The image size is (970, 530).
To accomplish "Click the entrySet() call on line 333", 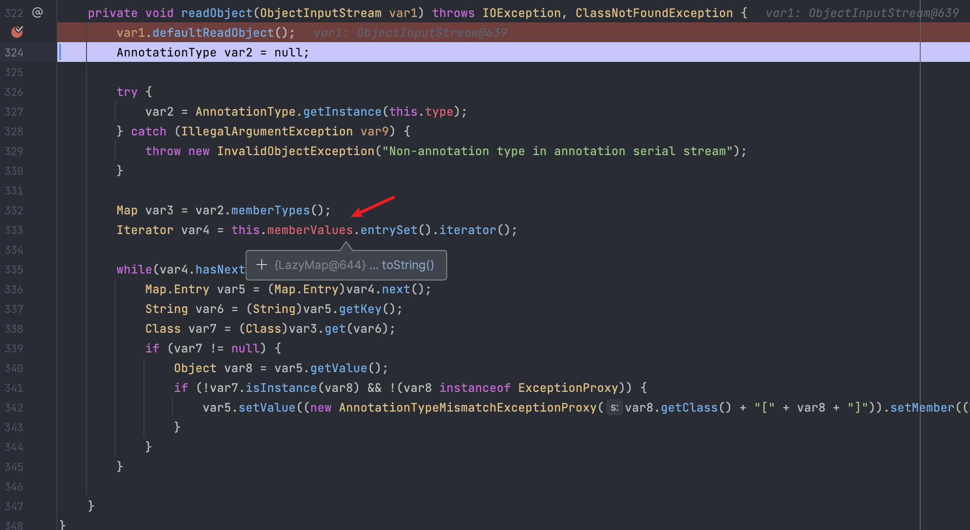I will tap(396, 230).
